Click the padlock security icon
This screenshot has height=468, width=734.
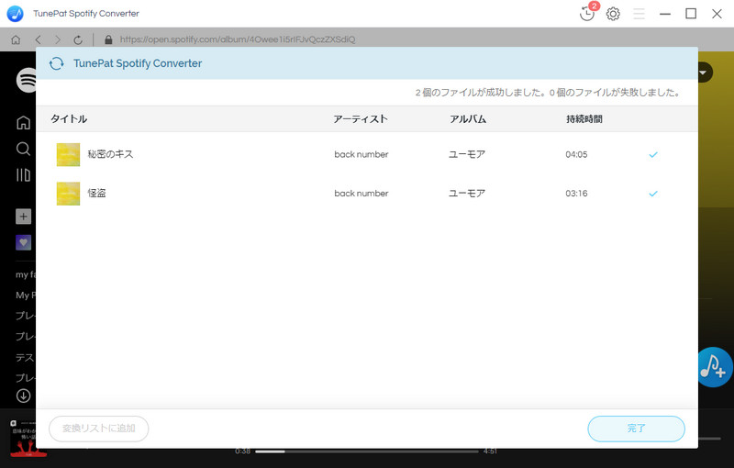108,39
